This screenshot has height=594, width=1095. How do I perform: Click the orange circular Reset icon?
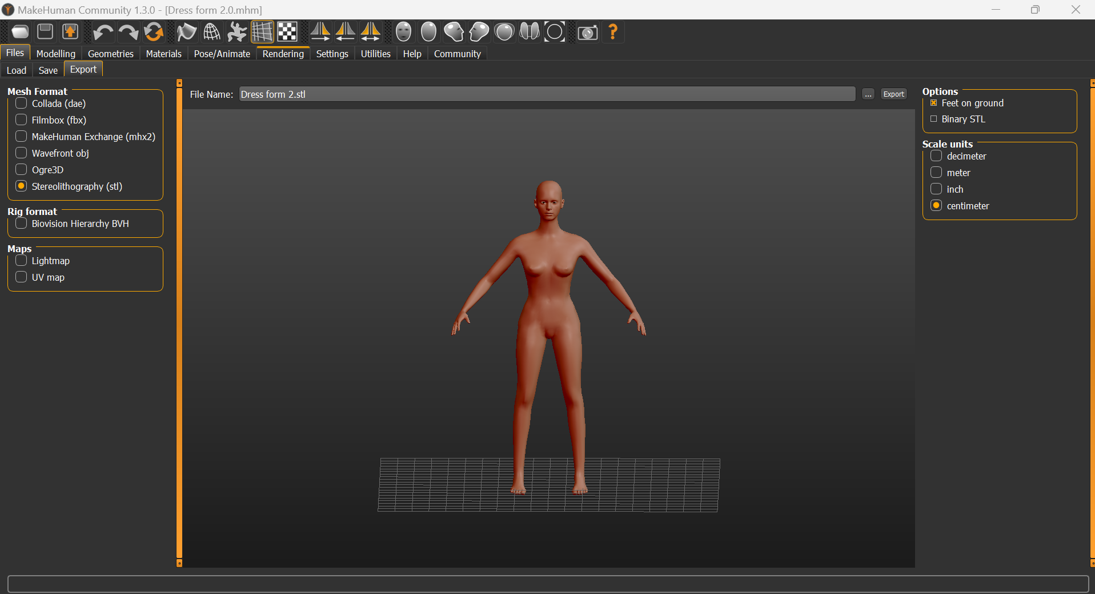pos(153,32)
